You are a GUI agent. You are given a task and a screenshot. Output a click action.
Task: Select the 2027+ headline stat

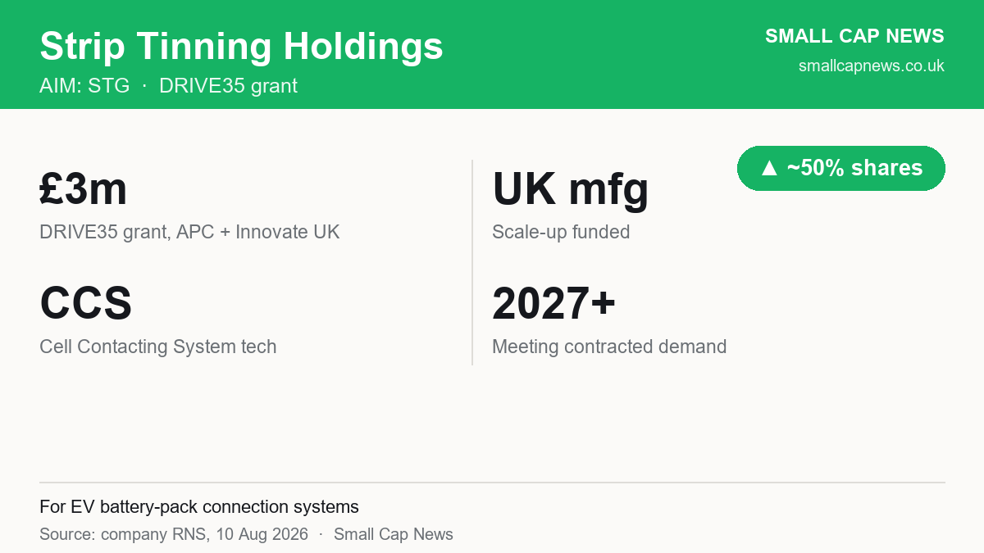coord(553,303)
